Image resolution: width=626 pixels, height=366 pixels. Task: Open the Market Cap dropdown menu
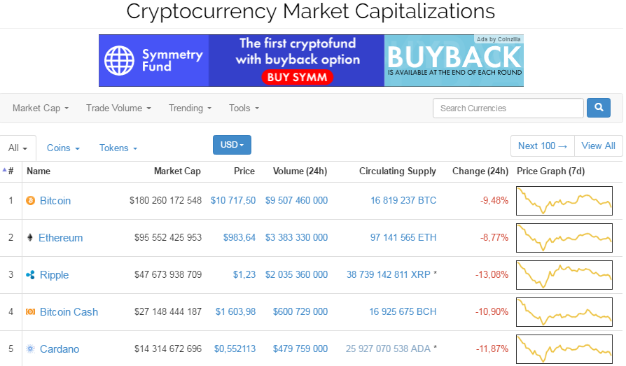click(41, 108)
